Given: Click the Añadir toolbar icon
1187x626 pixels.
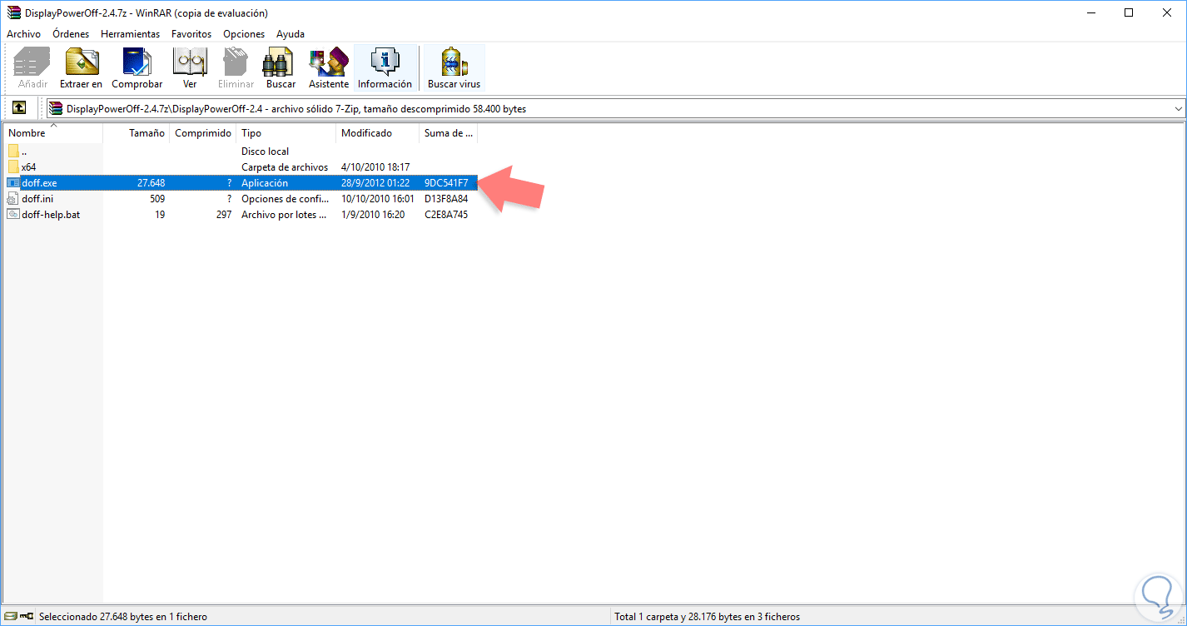Looking at the screenshot, I should tap(32, 67).
